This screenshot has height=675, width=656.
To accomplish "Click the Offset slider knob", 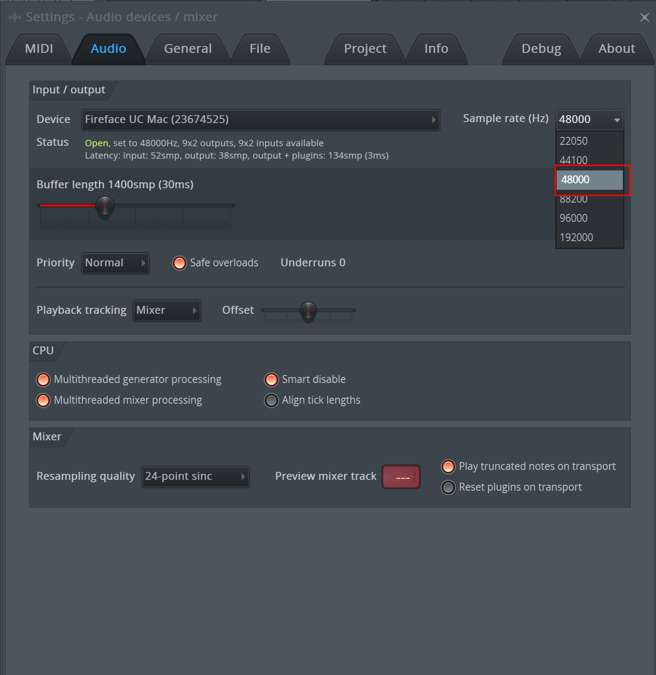I will click(x=308, y=310).
